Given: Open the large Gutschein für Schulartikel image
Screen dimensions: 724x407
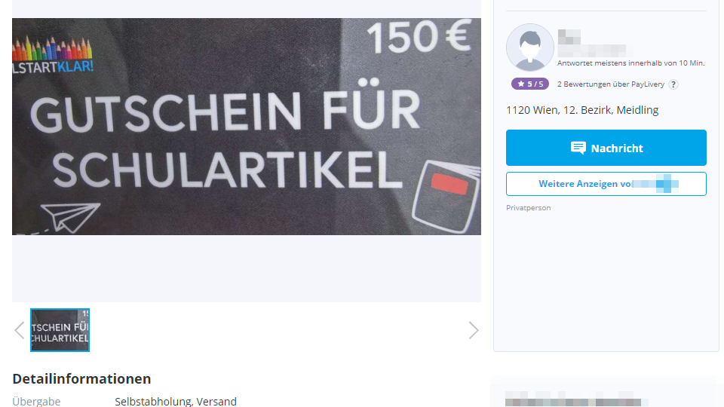Looking at the screenshot, I should point(247,127).
